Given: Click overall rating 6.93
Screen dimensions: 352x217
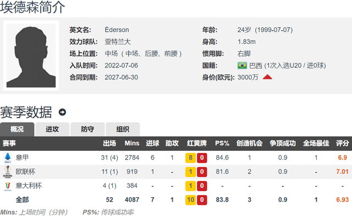Looking at the screenshot, I should [342, 199].
